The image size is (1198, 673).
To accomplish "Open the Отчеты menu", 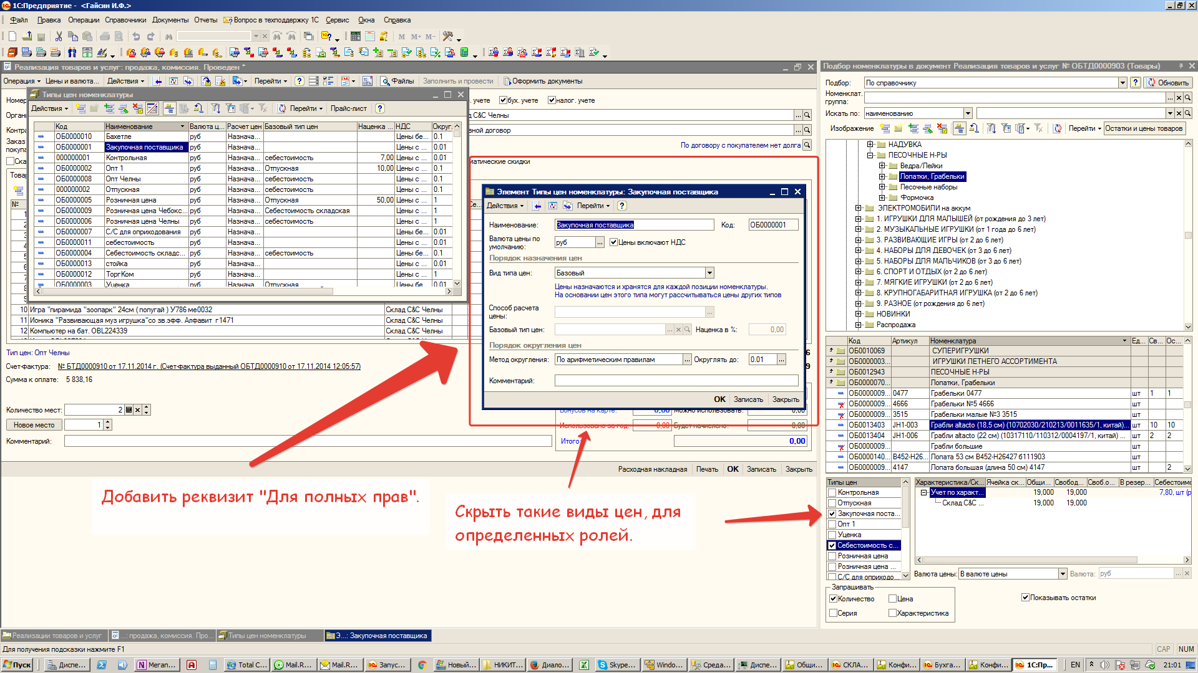I will coord(205,20).
